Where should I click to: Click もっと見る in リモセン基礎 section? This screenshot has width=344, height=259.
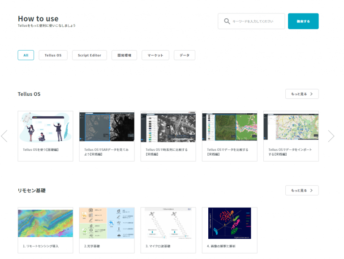point(302,191)
